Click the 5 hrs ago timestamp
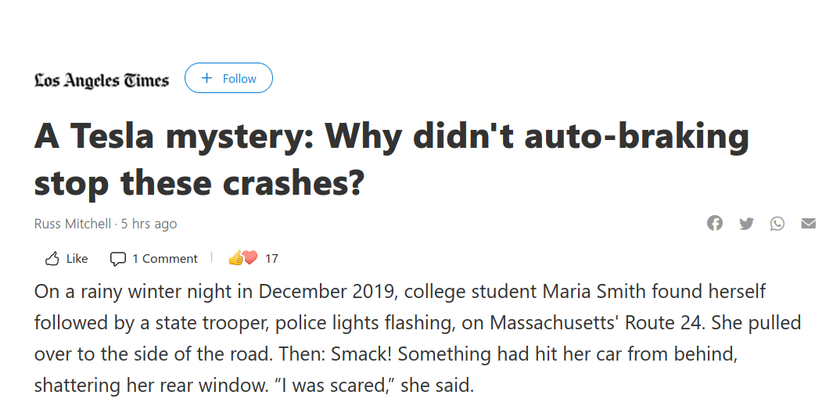Viewport: 833px width, 413px height. 149,224
